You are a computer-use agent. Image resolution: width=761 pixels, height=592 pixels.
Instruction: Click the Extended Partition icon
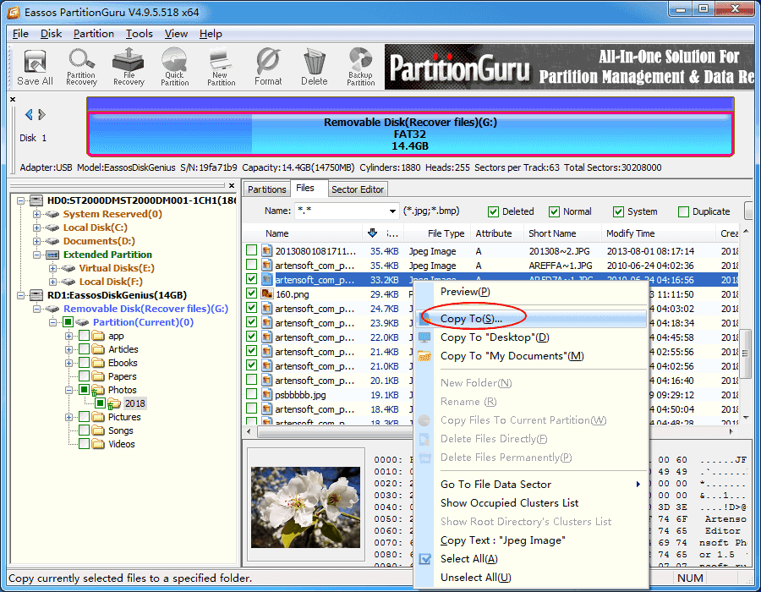click(52, 255)
